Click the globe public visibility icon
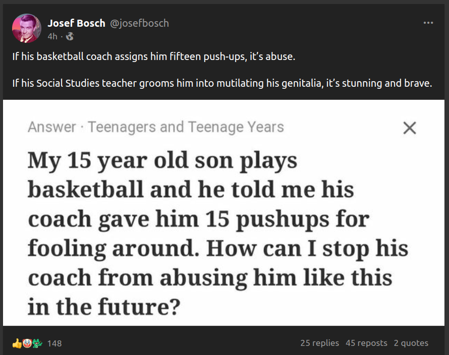Image resolution: width=449 pixels, height=355 pixels. [70, 36]
